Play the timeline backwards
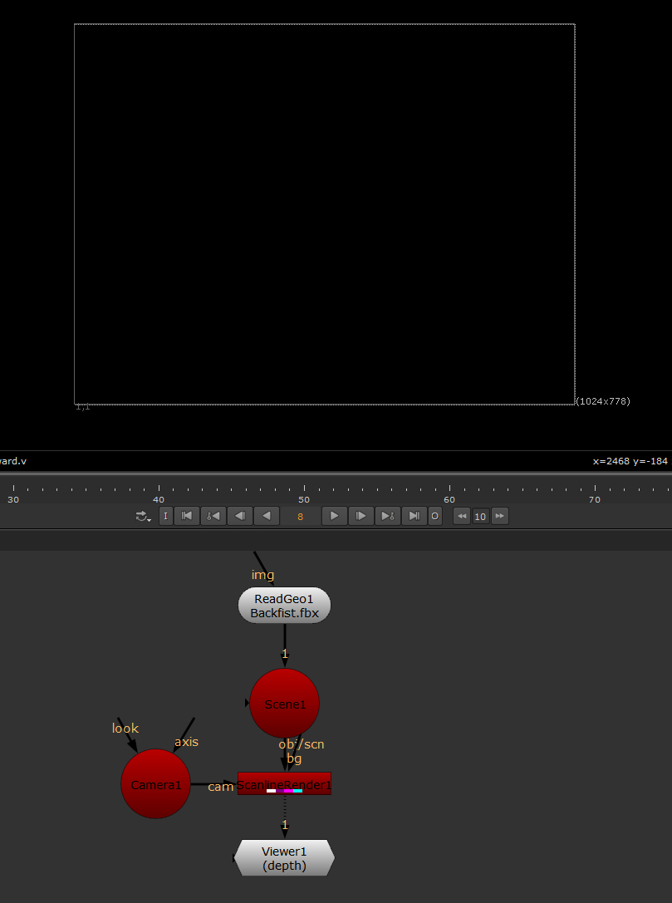This screenshot has width=672, height=903. [266, 516]
